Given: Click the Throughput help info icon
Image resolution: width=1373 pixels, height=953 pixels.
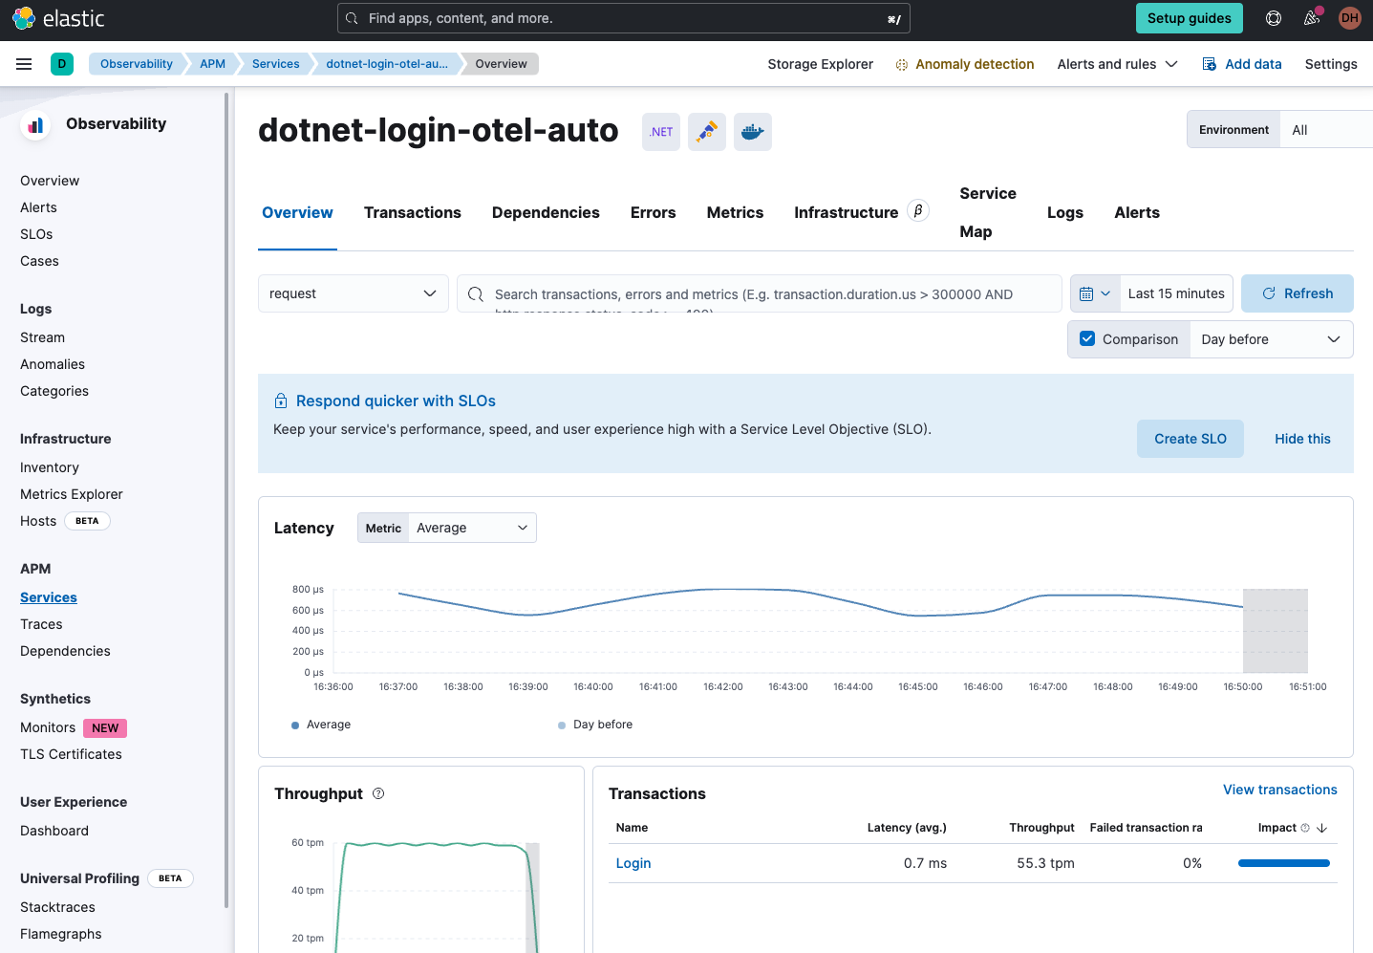Looking at the screenshot, I should click(378, 793).
